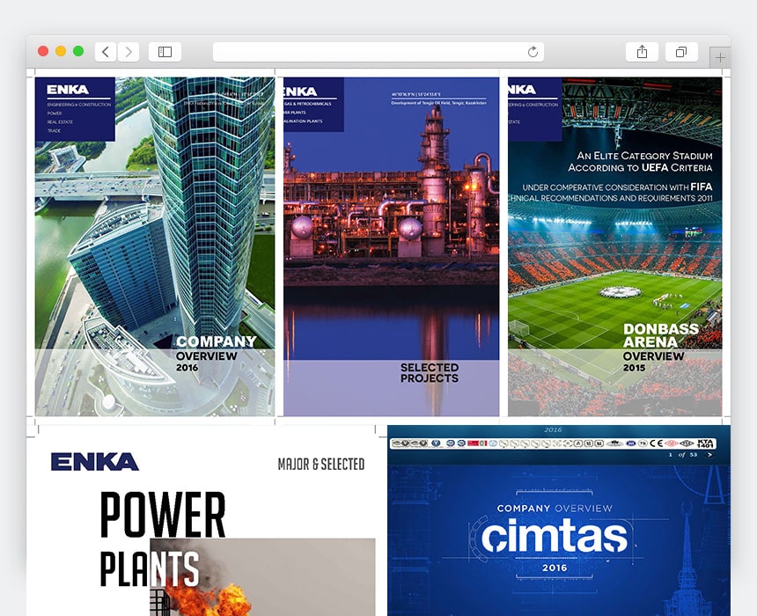Screen dimensions: 757x616
Task: Show all tabs overview button
Action: (681, 52)
